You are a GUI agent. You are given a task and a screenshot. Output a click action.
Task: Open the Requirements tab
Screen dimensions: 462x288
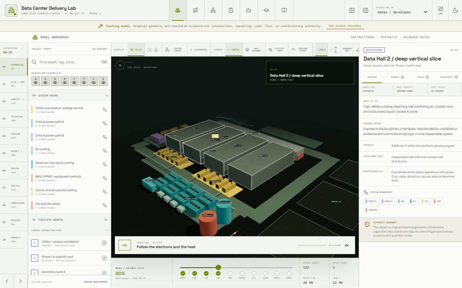(449, 77)
